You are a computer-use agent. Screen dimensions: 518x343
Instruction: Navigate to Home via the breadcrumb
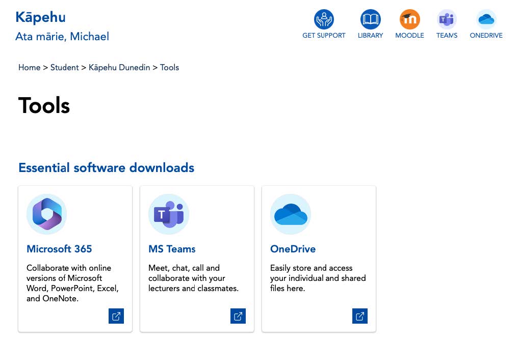pyautogui.click(x=29, y=67)
